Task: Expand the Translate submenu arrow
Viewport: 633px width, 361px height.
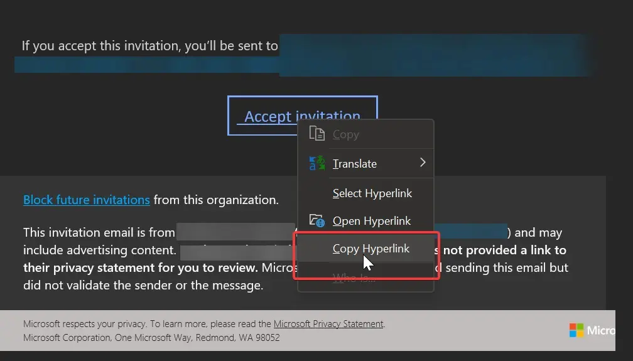Action: click(x=423, y=163)
